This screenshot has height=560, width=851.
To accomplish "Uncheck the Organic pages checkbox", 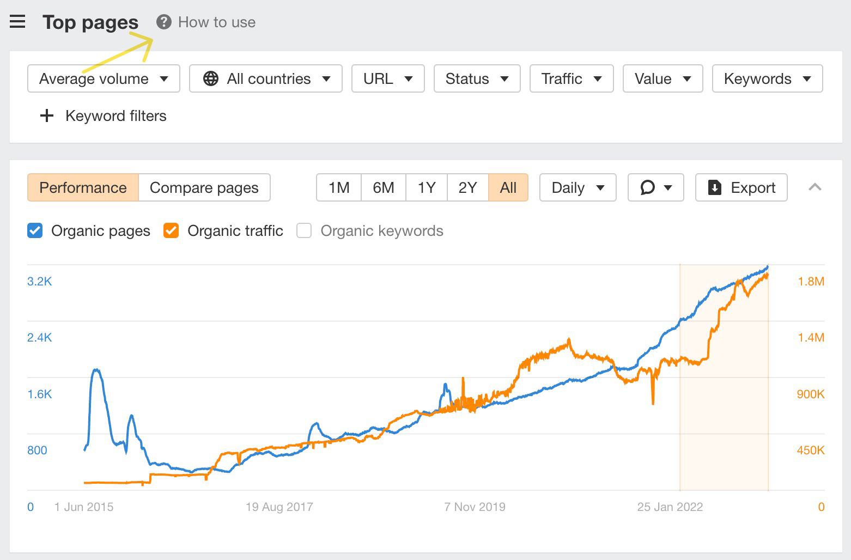I will [x=35, y=230].
